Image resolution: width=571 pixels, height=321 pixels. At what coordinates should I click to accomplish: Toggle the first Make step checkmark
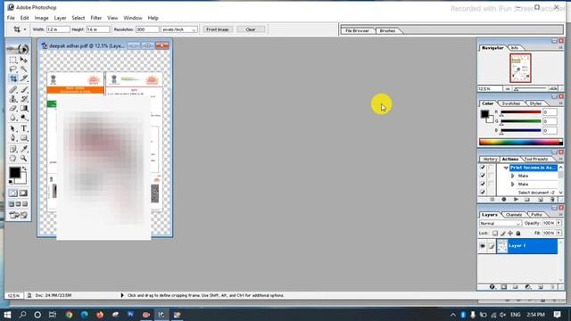click(483, 176)
